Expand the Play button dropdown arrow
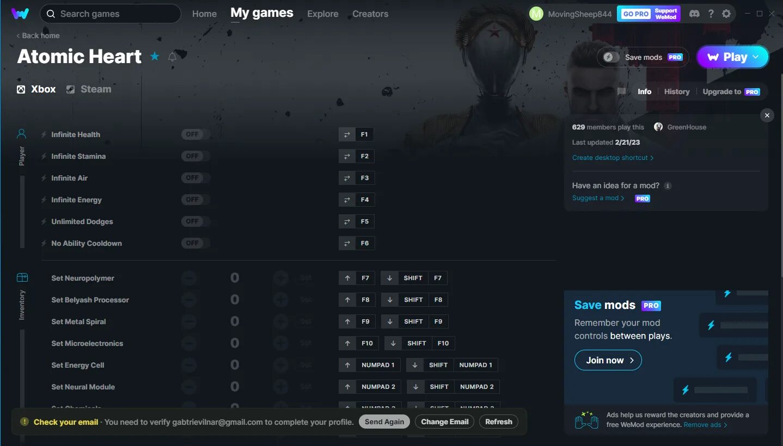The height and width of the screenshot is (446, 783). pyautogui.click(x=756, y=57)
